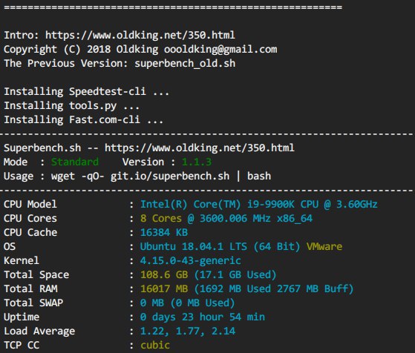
Task: Click the CPU Model label
Action: (x=30, y=204)
